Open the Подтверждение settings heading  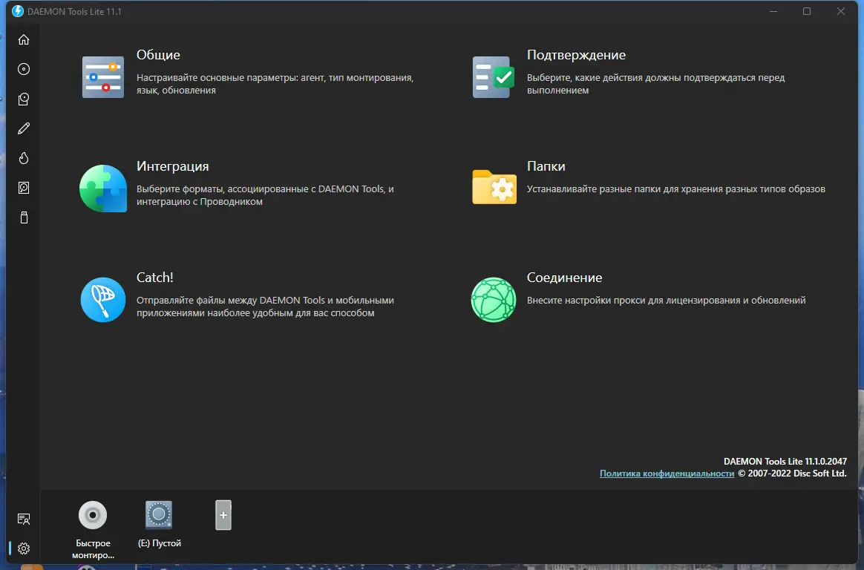[x=576, y=55]
